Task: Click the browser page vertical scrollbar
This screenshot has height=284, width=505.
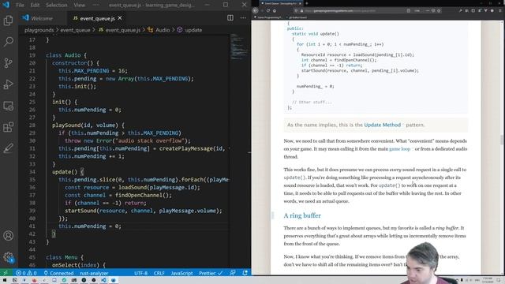Action: click(502, 140)
